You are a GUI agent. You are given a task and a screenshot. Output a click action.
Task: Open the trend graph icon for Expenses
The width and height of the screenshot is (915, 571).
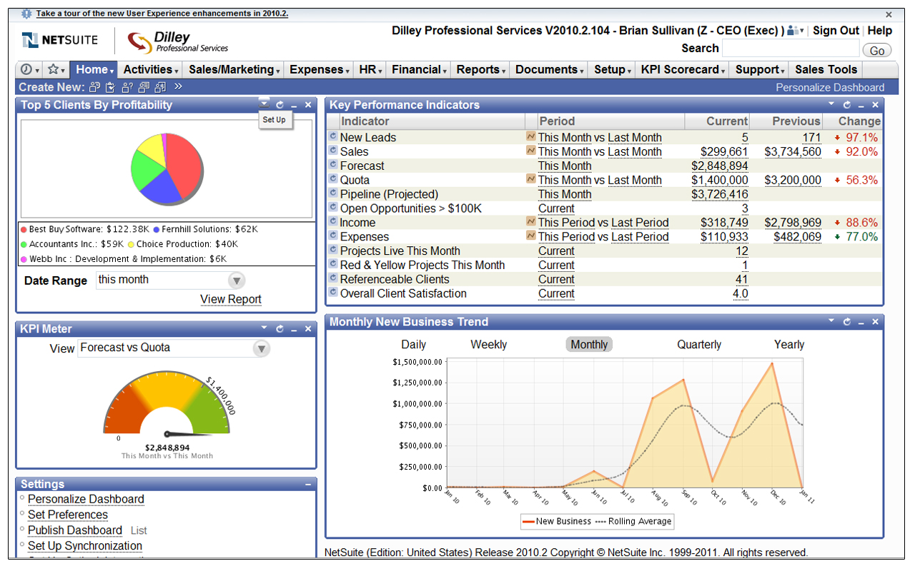click(531, 236)
